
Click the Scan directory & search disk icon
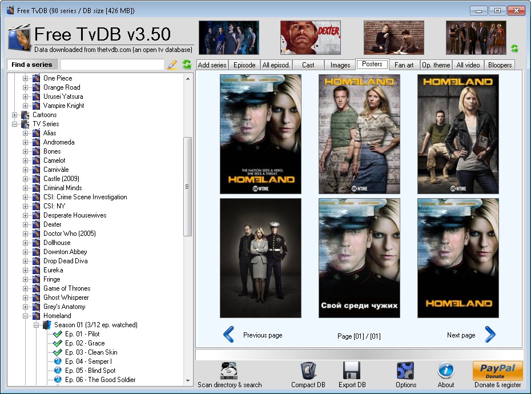tap(229, 371)
